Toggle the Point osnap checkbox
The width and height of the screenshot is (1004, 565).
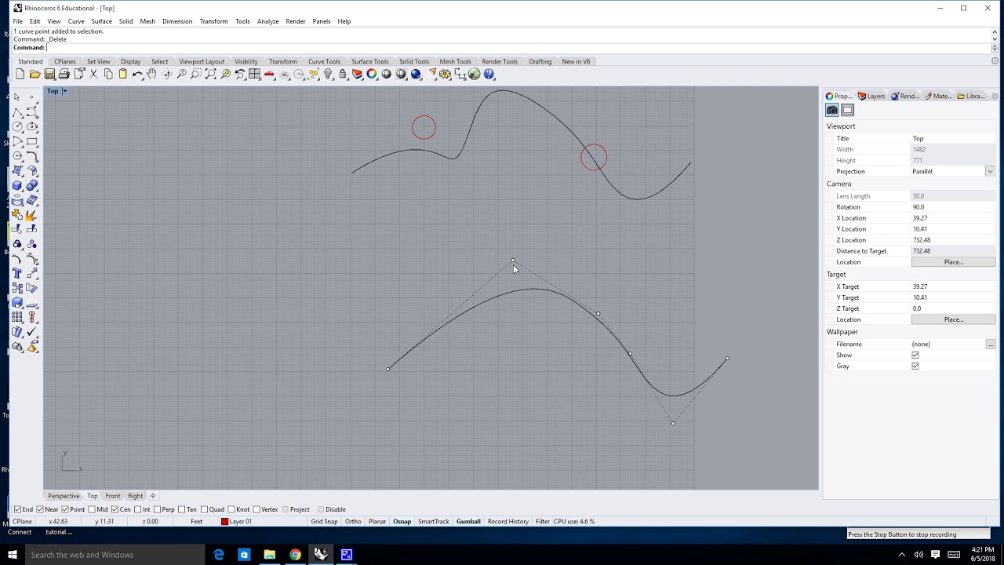[65, 509]
